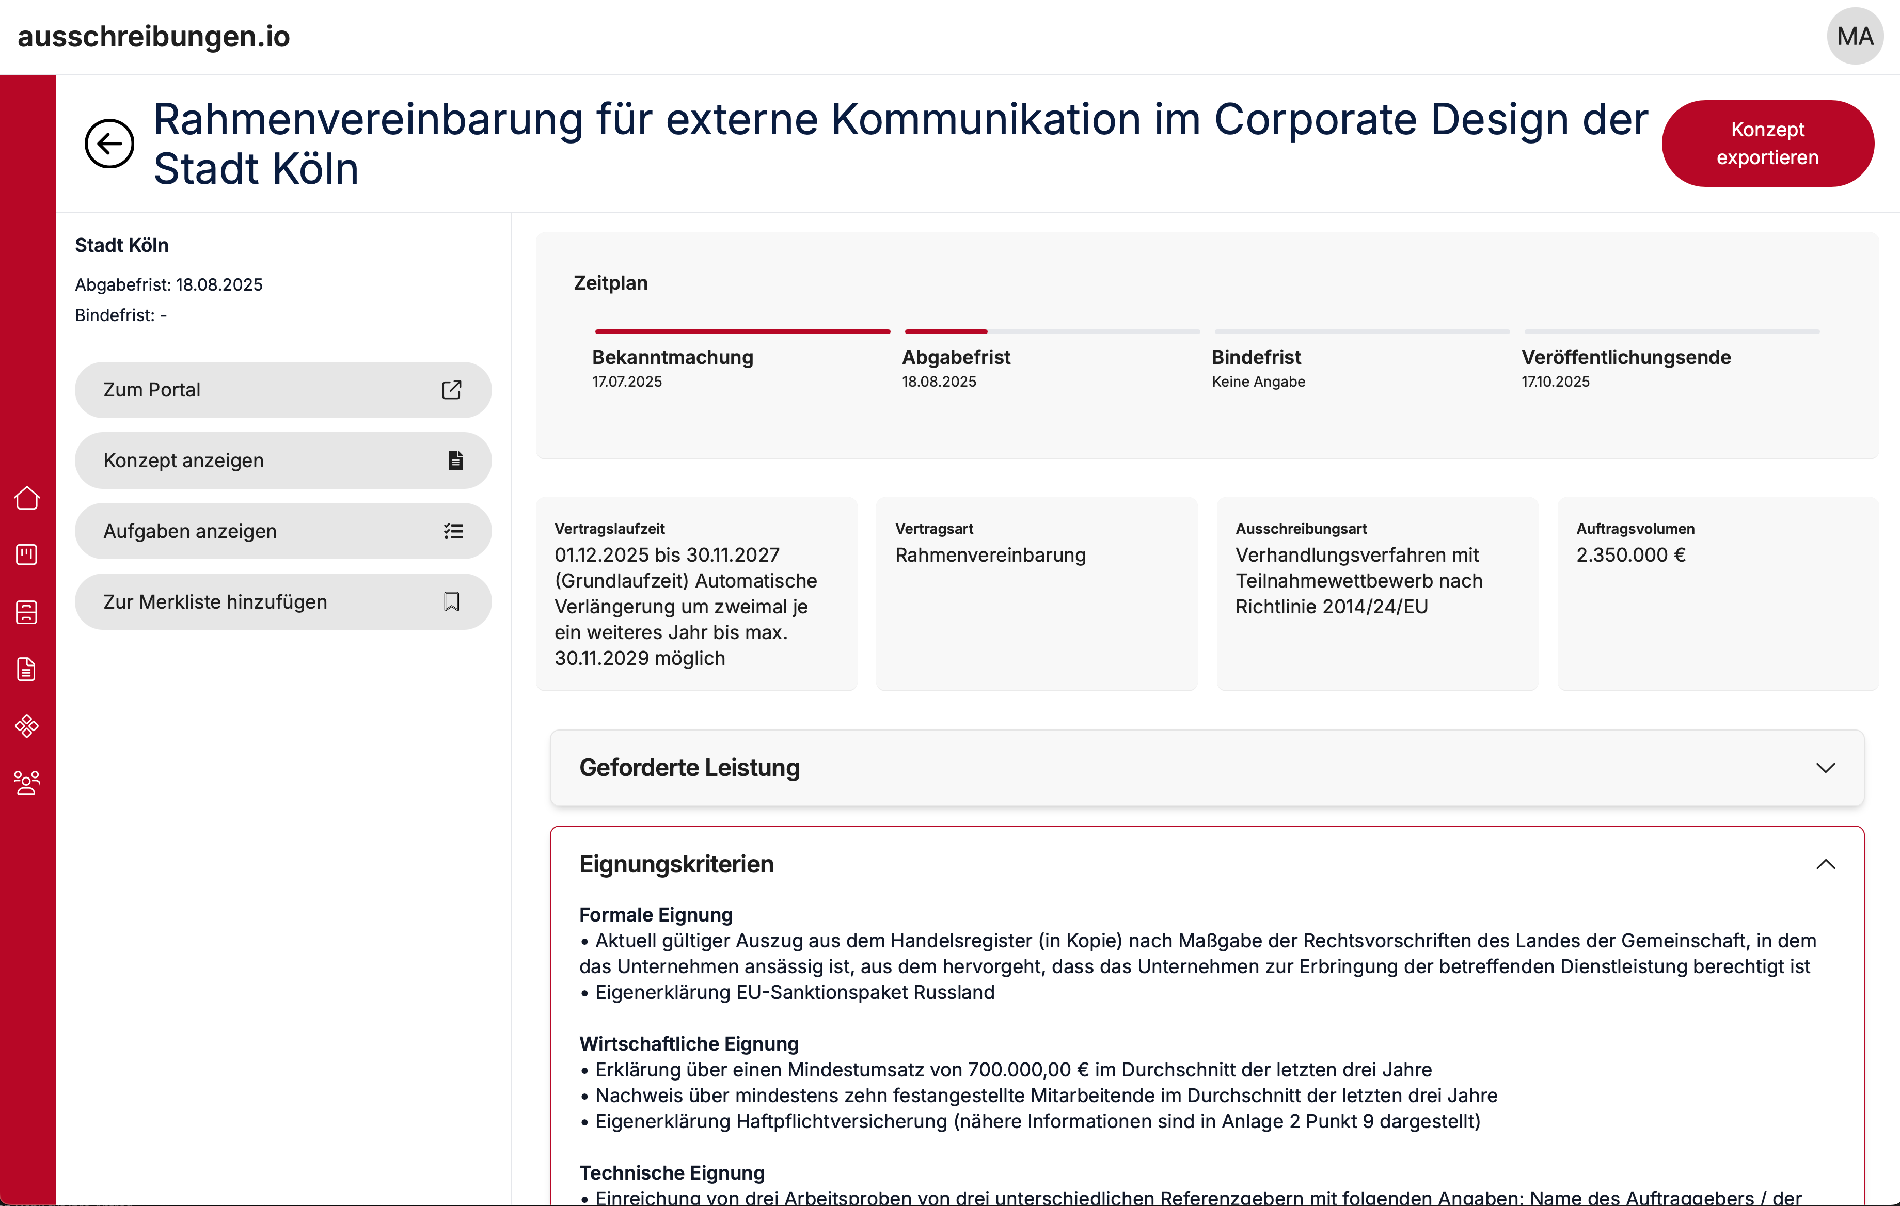The width and height of the screenshot is (1900, 1206).
Task: Open the archive drawer sidebar icon
Action: (x=27, y=612)
